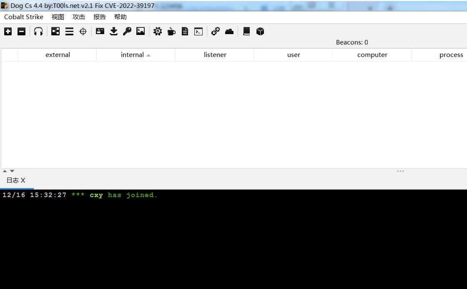Click the up arrow to expand the lower panel
The height and width of the screenshot is (289, 467).
coord(5,171)
